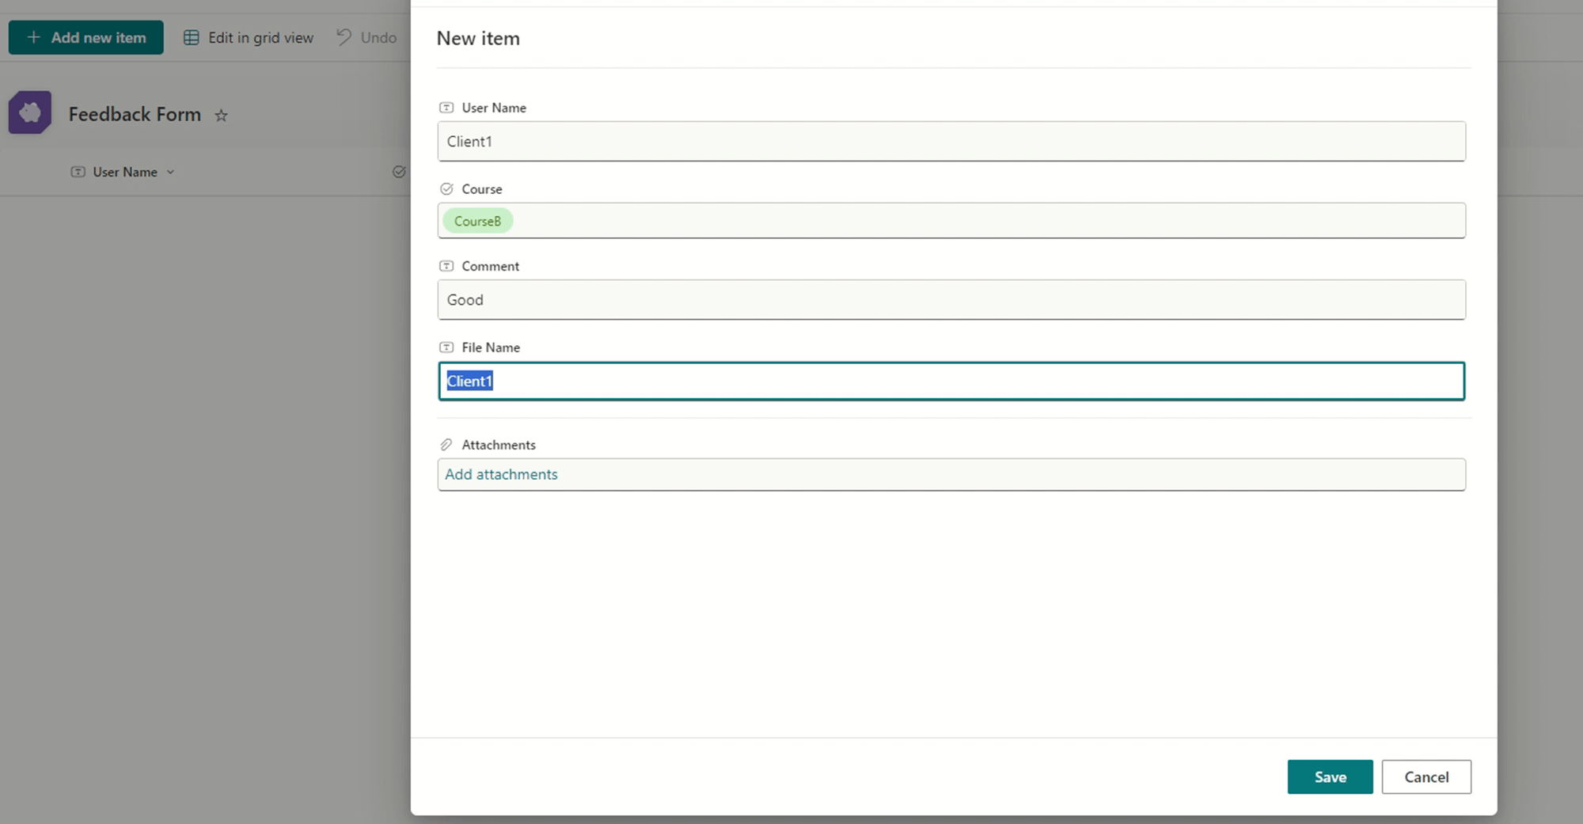Click the User Name column type icon in list
Screen dimensions: 1583x824
click(x=78, y=172)
